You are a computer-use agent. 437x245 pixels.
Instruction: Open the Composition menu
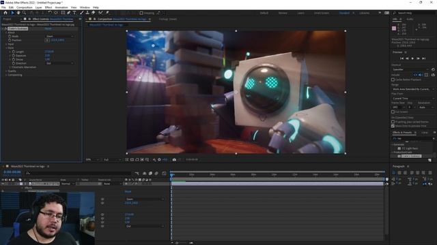click(x=25, y=7)
